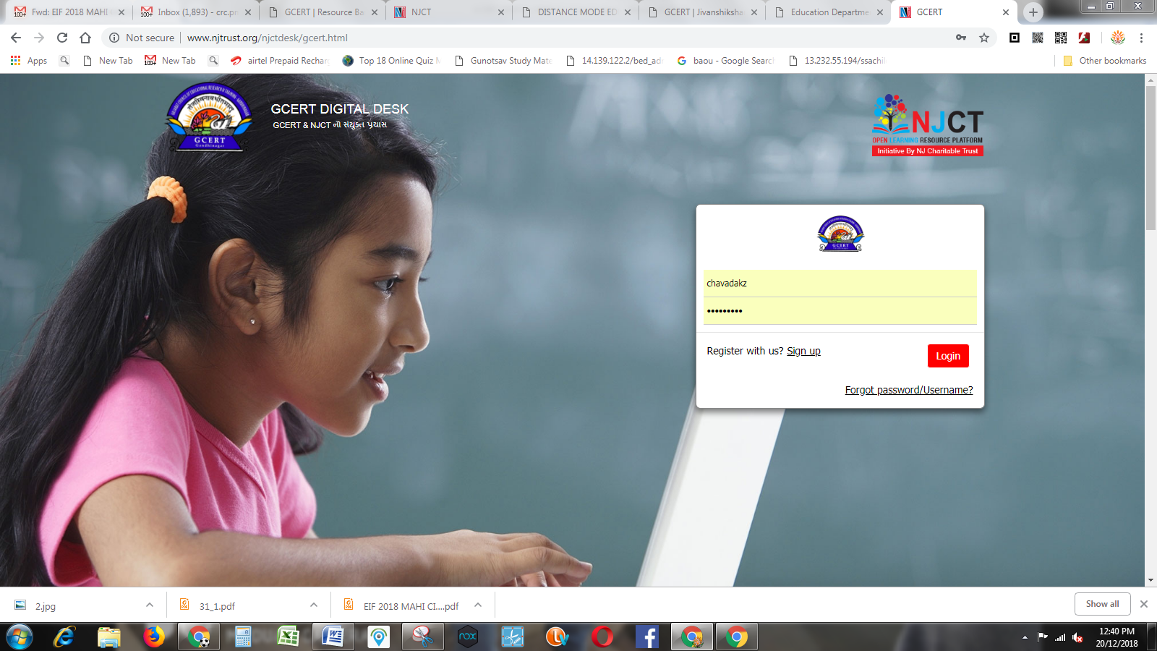Open a new browser tab
This screenshot has height=651, width=1157.
click(1033, 12)
